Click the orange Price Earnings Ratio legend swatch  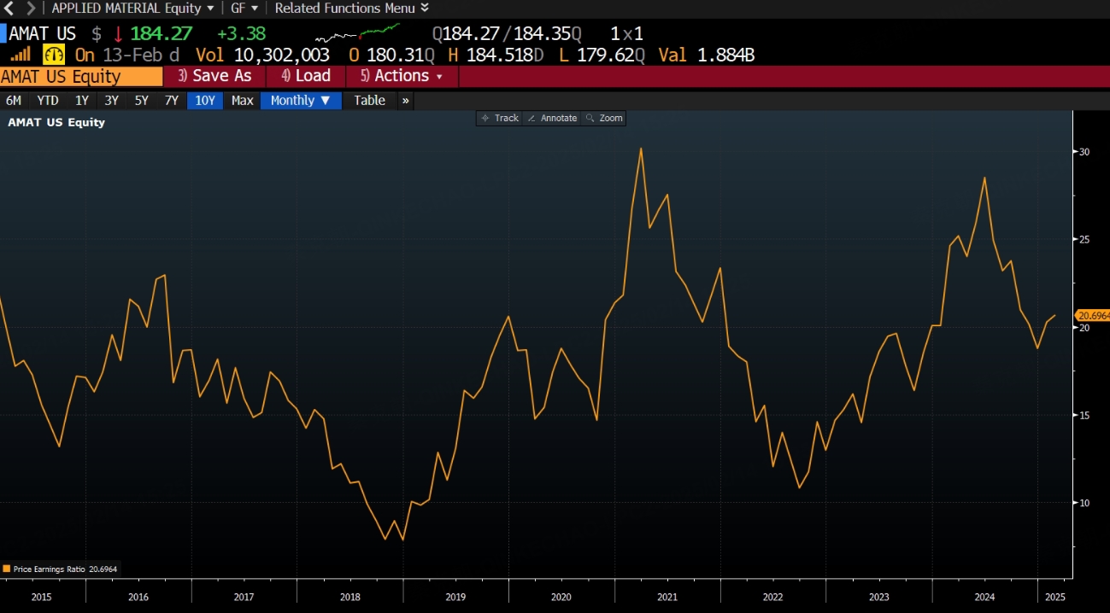coord(7,568)
